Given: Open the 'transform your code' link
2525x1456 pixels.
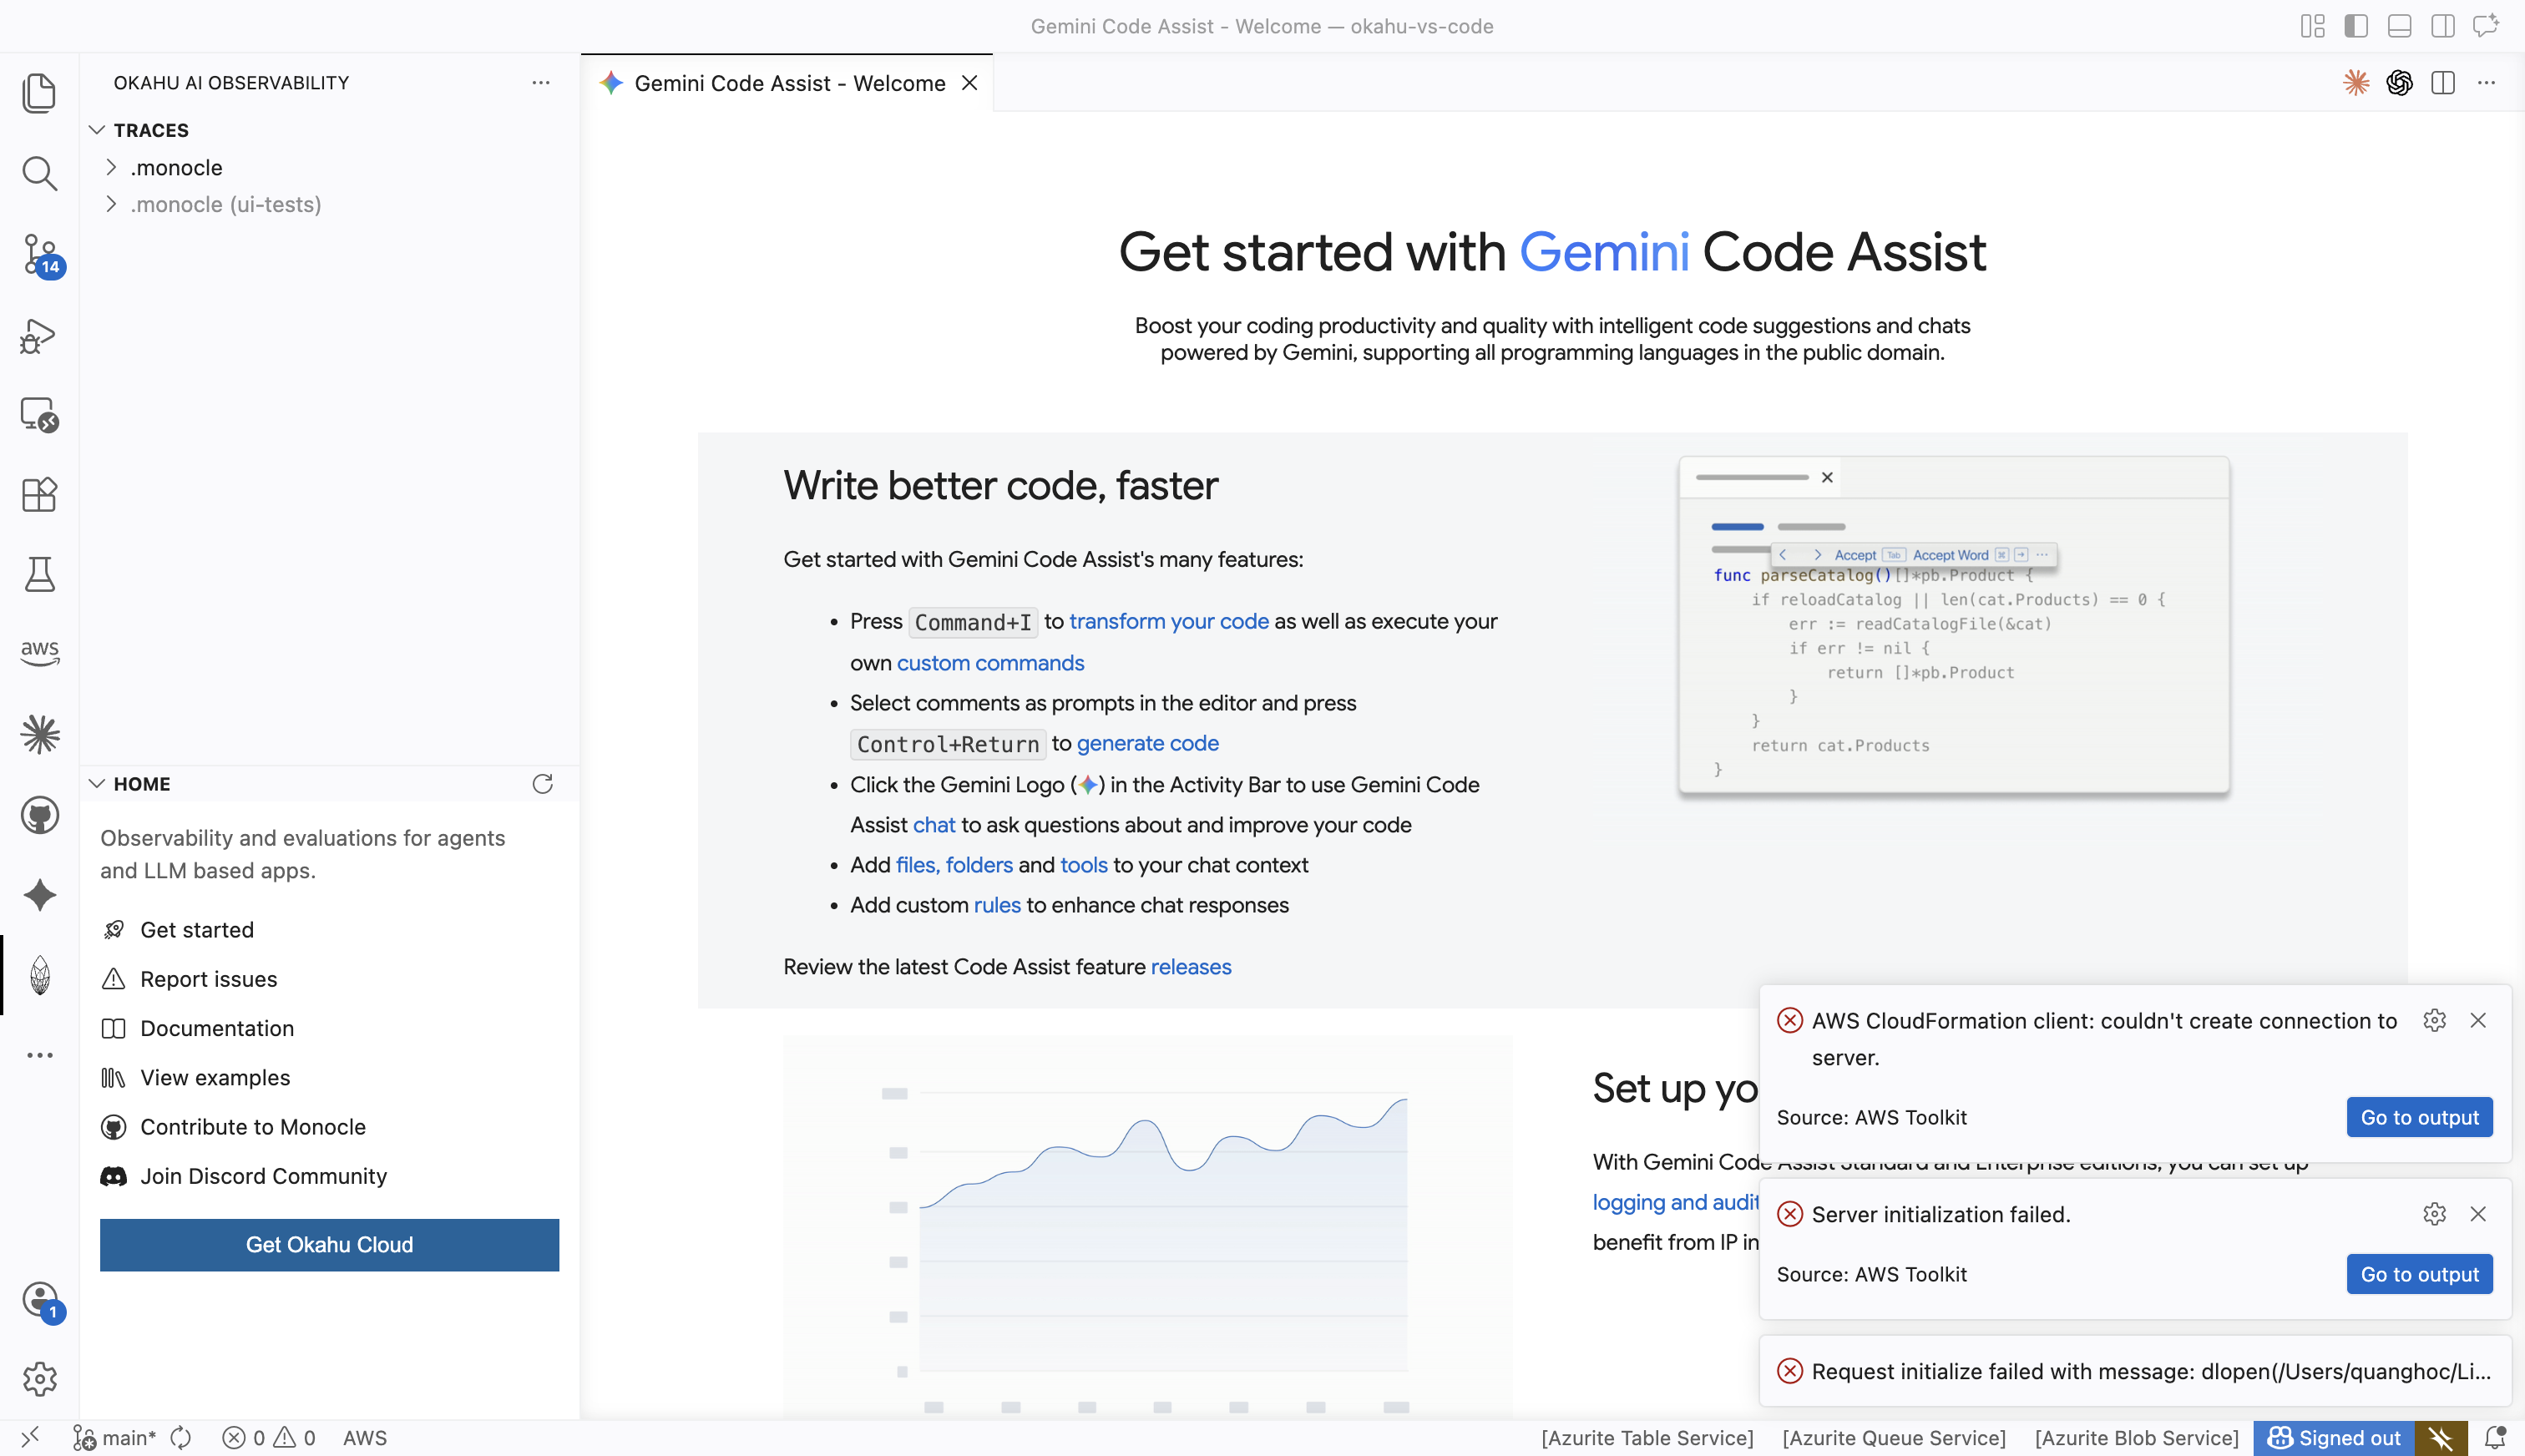Looking at the screenshot, I should pos(1168,621).
